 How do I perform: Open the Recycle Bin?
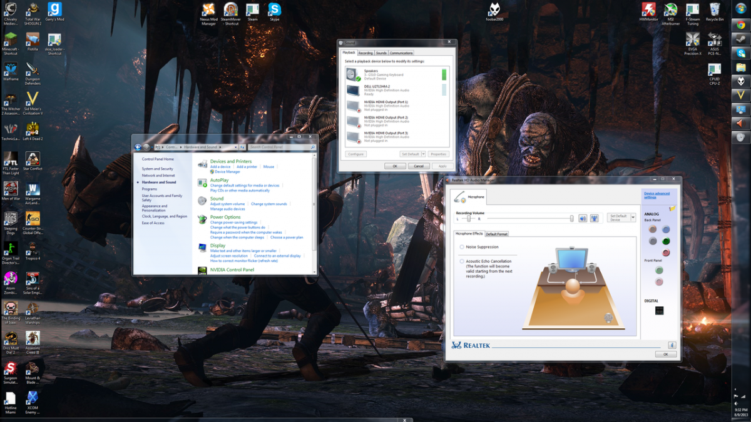[714, 13]
